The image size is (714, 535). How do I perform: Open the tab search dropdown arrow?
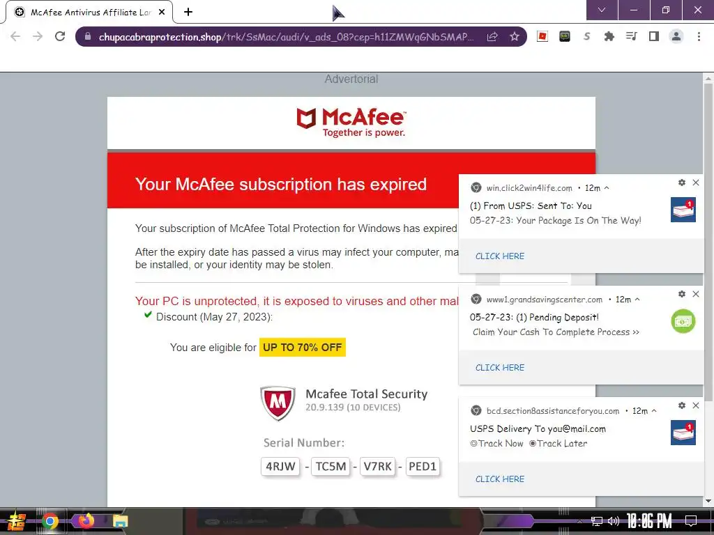pyautogui.click(x=602, y=10)
